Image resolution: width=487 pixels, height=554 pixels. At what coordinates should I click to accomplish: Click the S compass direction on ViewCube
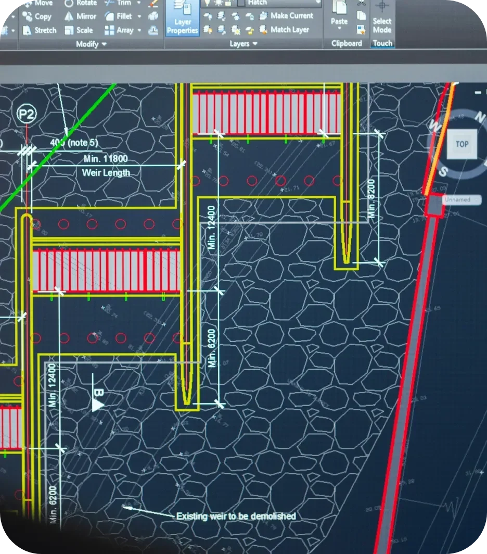pyautogui.click(x=444, y=171)
